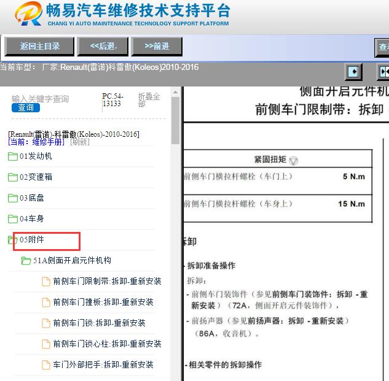
Task: Click the [Renault(雷诺)-科雷傲(Koleos)-2010-2016] tree header
Action: coord(74,134)
